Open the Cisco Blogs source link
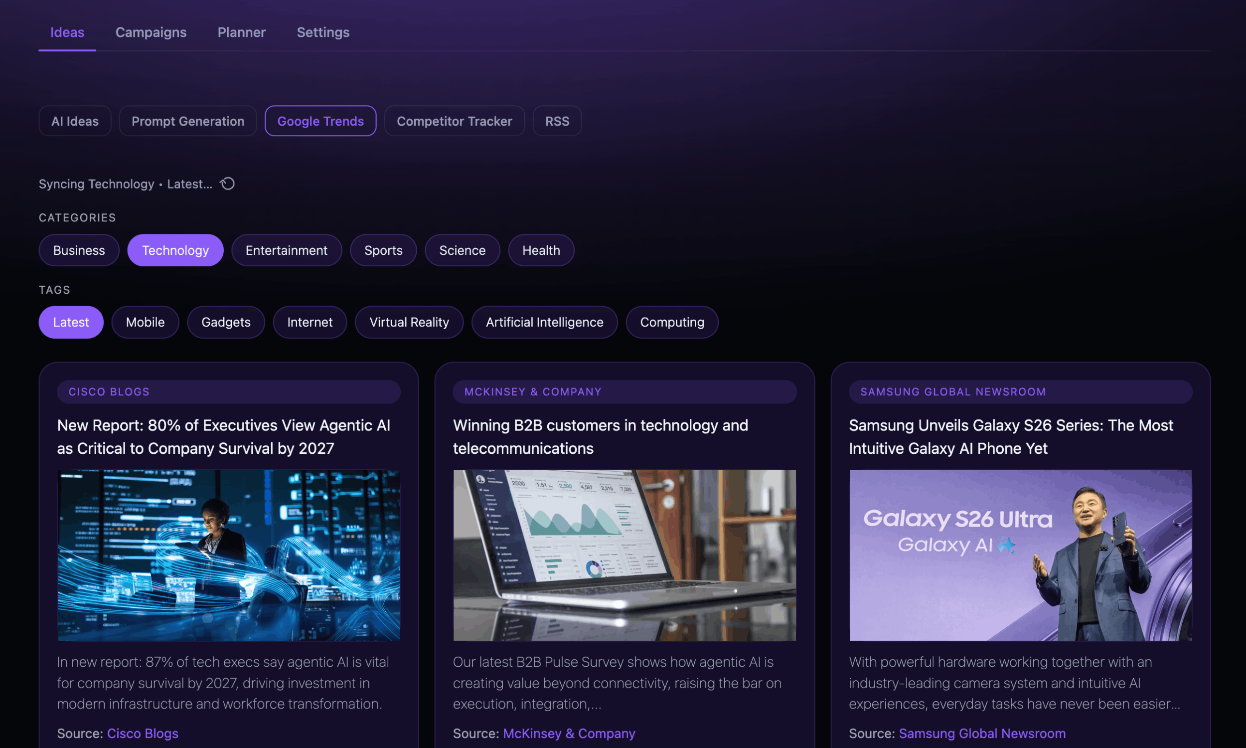This screenshot has height=748, width=1246. pyautogui.click(x=143, y=734)
